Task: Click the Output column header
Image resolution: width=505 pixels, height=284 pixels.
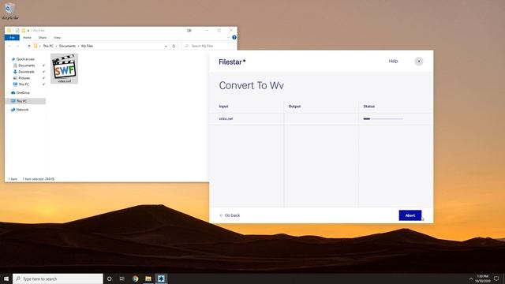Action: (294, 106)
